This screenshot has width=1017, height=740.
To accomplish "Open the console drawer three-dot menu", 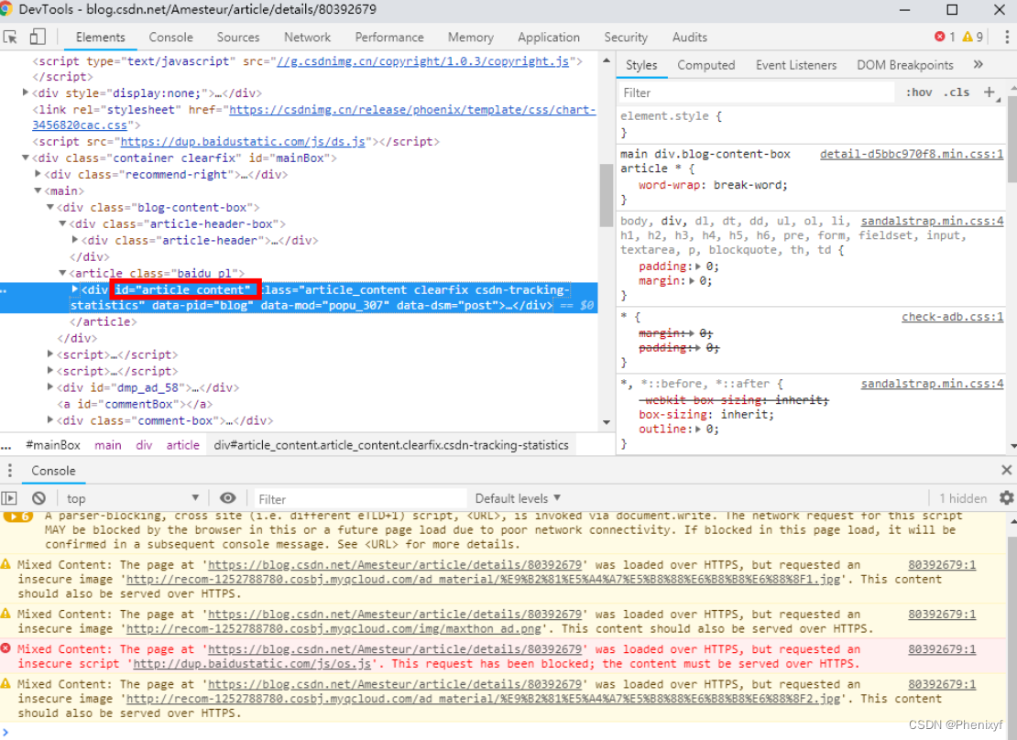I will 10,470.
